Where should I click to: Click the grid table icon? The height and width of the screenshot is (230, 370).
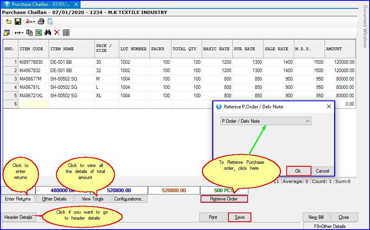(66, 33)
